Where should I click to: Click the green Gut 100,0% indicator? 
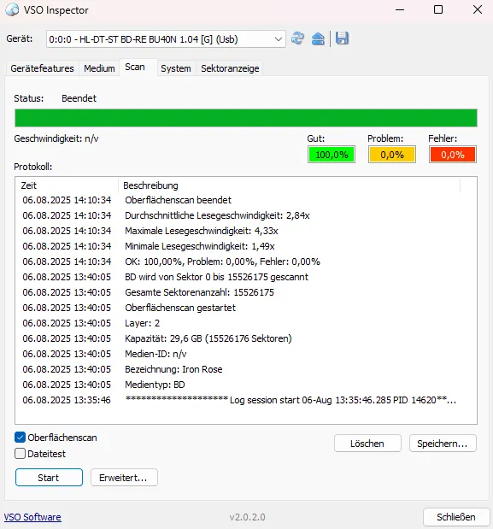(332, 155)
